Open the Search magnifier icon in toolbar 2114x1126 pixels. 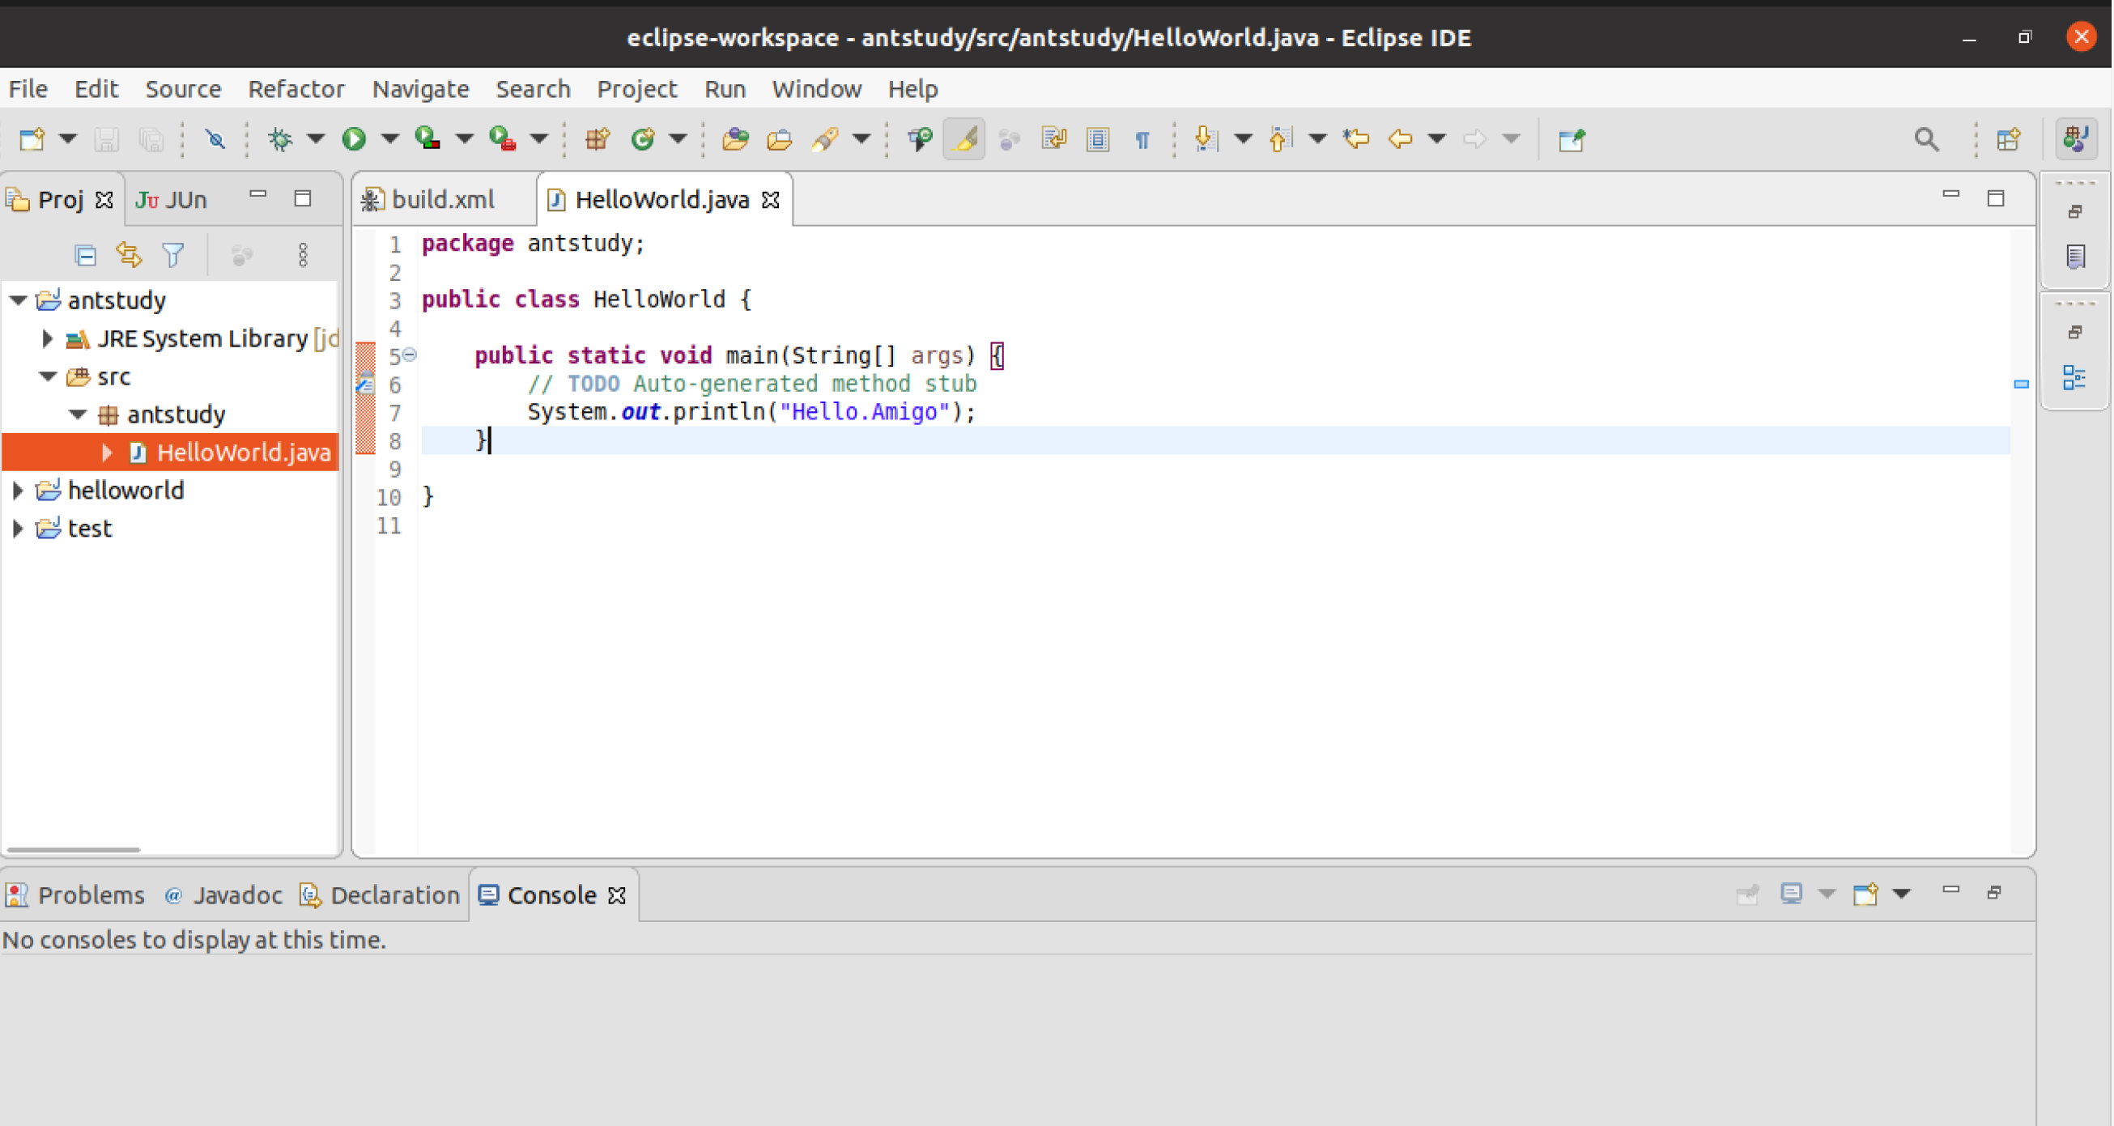coord(1926,138)
